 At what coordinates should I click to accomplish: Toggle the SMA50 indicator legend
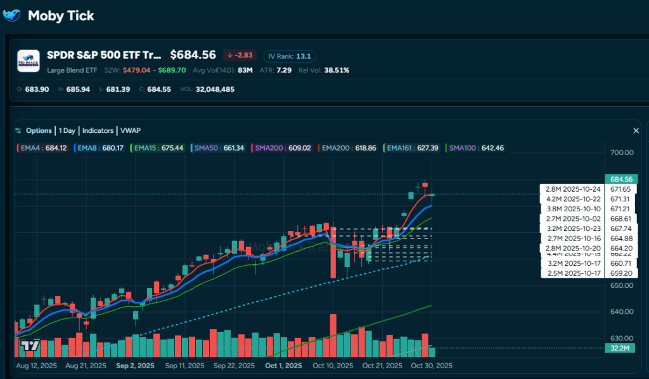pos(219,148)
